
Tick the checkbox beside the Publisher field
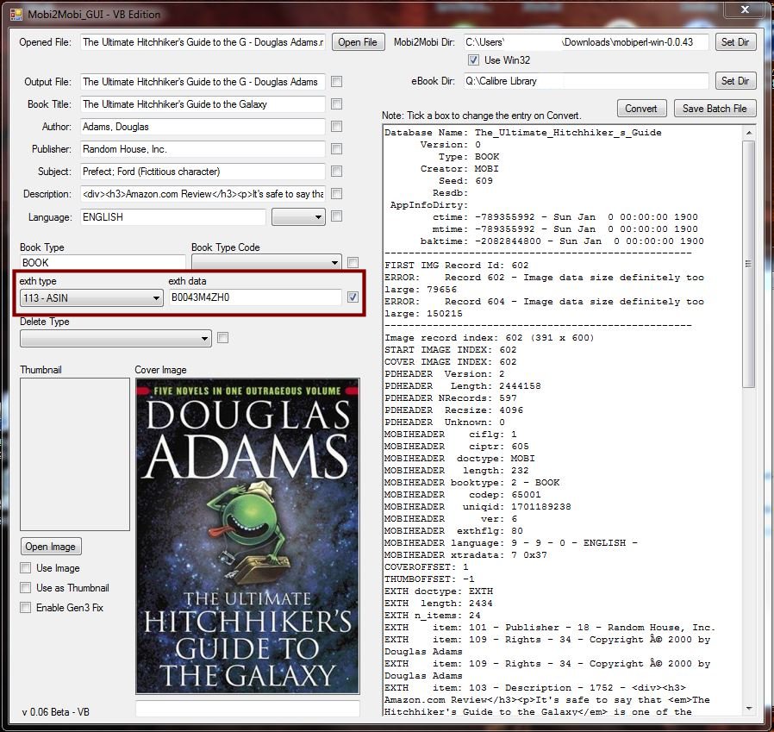337,148
